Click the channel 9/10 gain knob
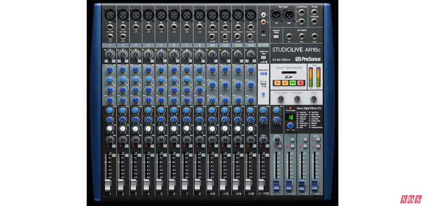425x206 pixels. click(x=212, y=54)
